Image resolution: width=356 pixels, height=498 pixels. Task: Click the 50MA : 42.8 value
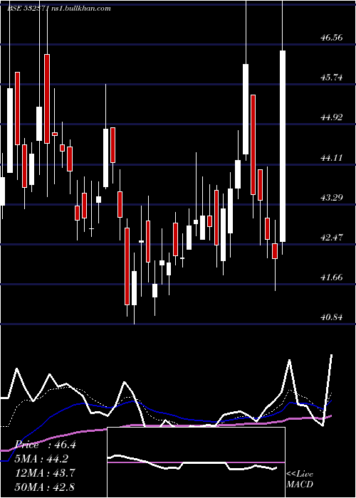[x=46, y=487]
